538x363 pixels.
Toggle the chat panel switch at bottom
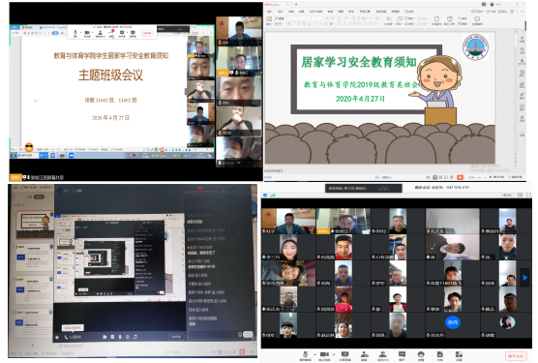248,334
